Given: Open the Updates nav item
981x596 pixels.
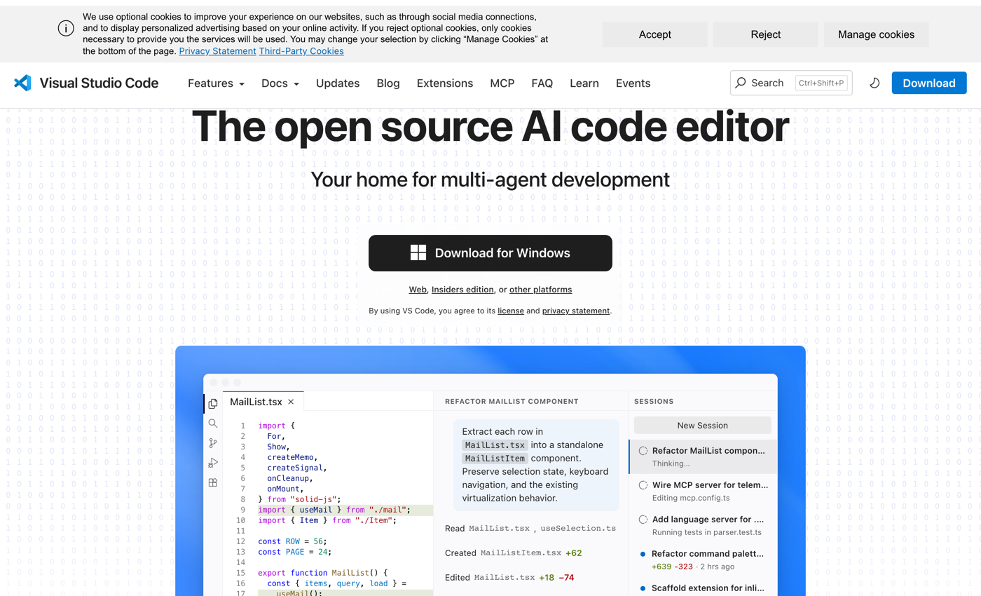Looking at the screenshot, I should click(338, 83).
